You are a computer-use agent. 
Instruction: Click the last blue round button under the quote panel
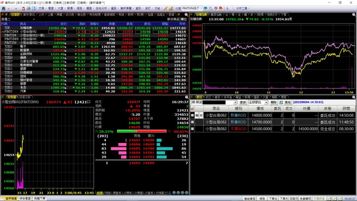(x=187, y=193)
